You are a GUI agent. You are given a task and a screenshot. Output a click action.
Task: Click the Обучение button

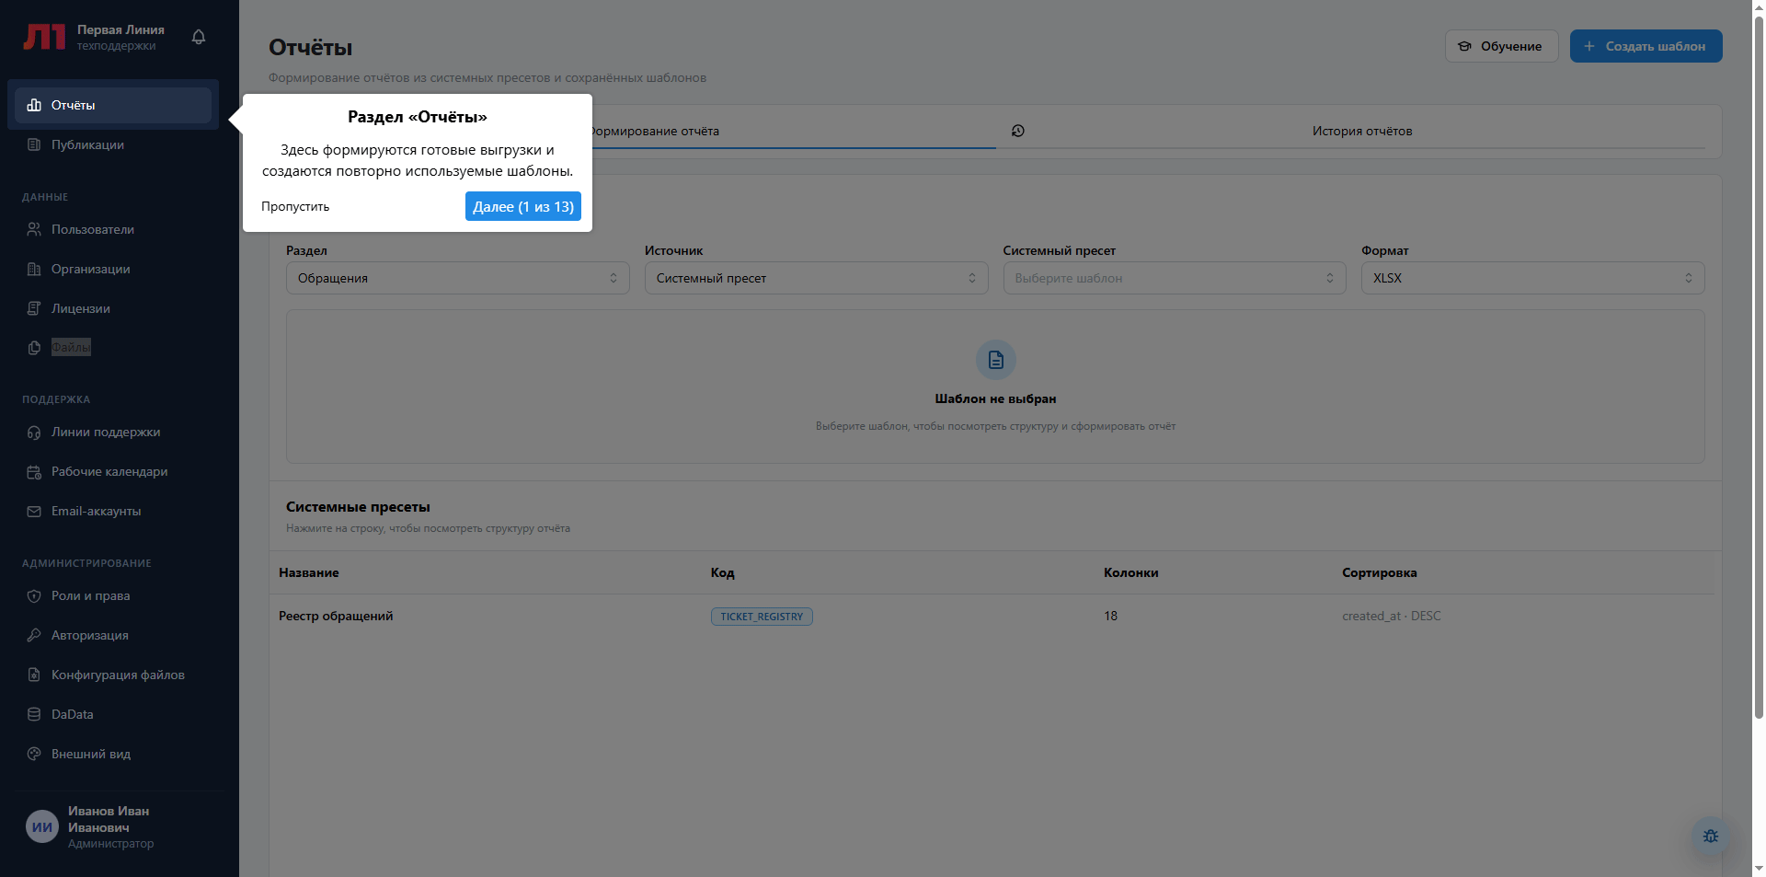(x=1501, y=46)
